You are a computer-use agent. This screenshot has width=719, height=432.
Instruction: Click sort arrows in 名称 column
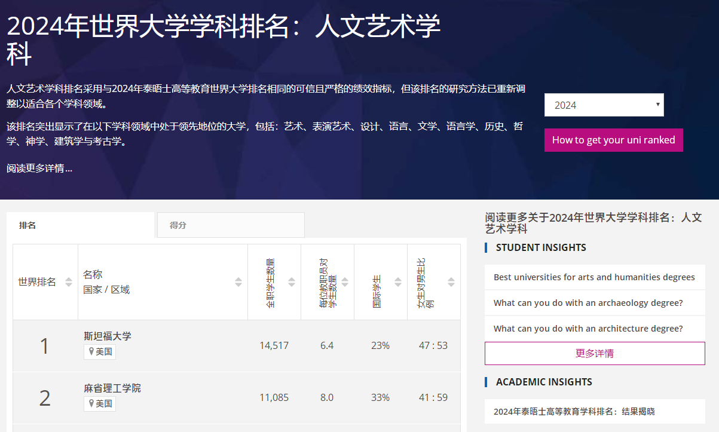(x=238, y=282)
